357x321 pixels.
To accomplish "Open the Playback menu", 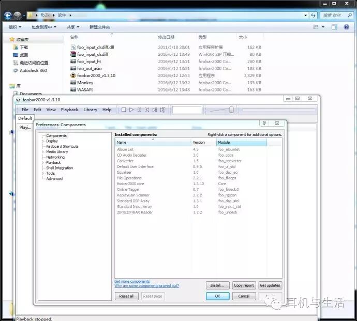I will (x=69, y=110).
